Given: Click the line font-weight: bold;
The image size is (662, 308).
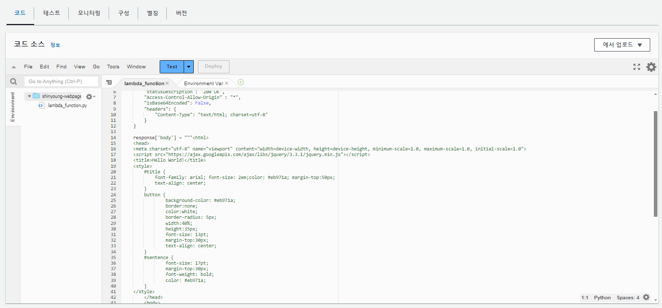Looking at the screenshot, I should pyautogui.click(x=190, y=274).
